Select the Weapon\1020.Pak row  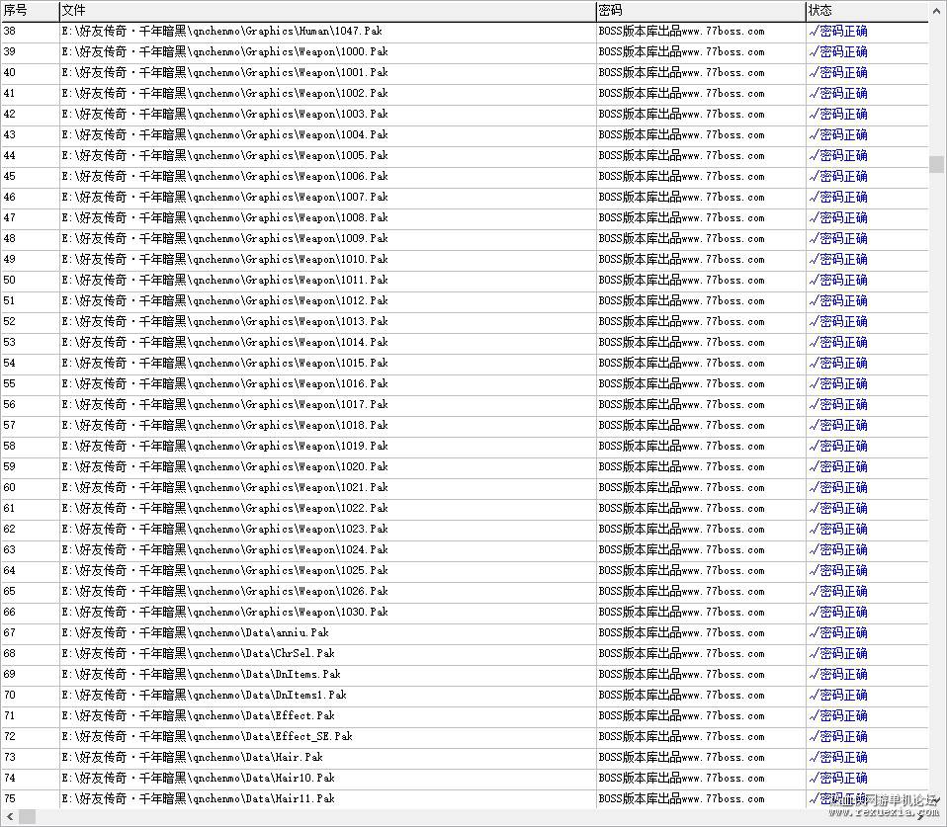[x=465, y=466]
